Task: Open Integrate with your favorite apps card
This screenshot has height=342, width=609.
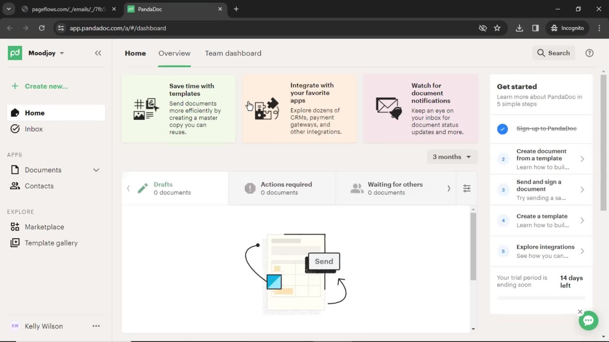Action: click(299, 109)
